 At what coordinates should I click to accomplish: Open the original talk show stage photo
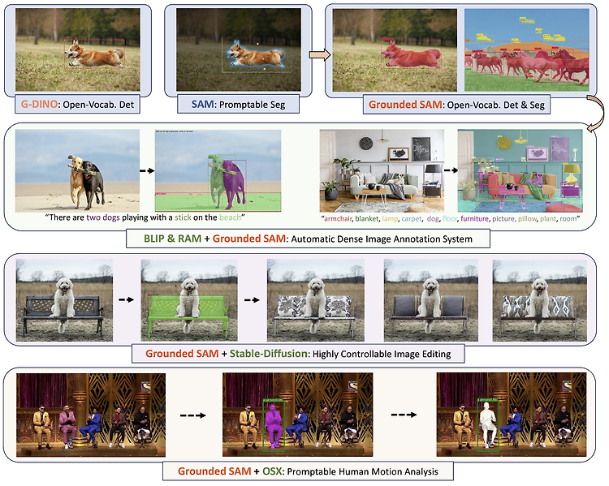click(91, 415)
